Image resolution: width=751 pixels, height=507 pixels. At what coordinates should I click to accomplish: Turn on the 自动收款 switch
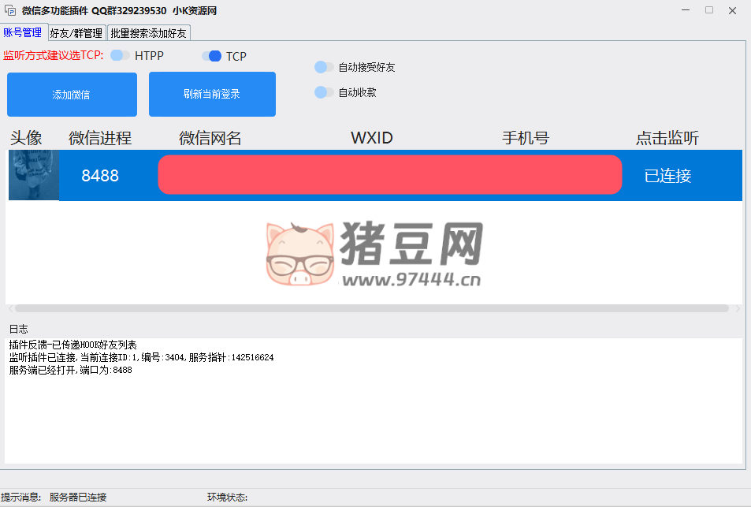324,92
